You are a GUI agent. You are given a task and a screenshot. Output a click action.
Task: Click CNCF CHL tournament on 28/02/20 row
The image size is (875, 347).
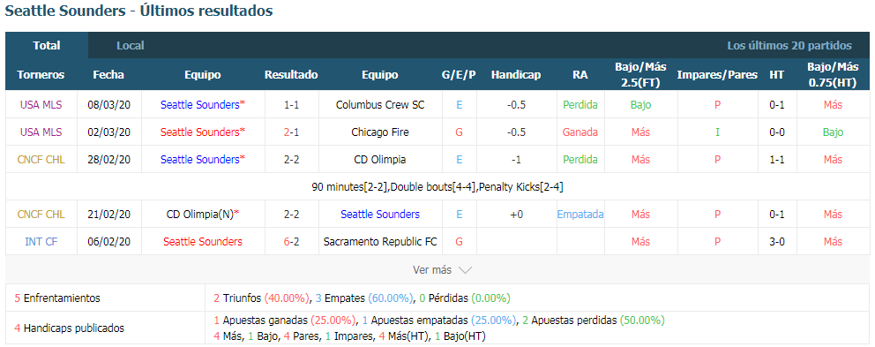click(x=41, y=160)
